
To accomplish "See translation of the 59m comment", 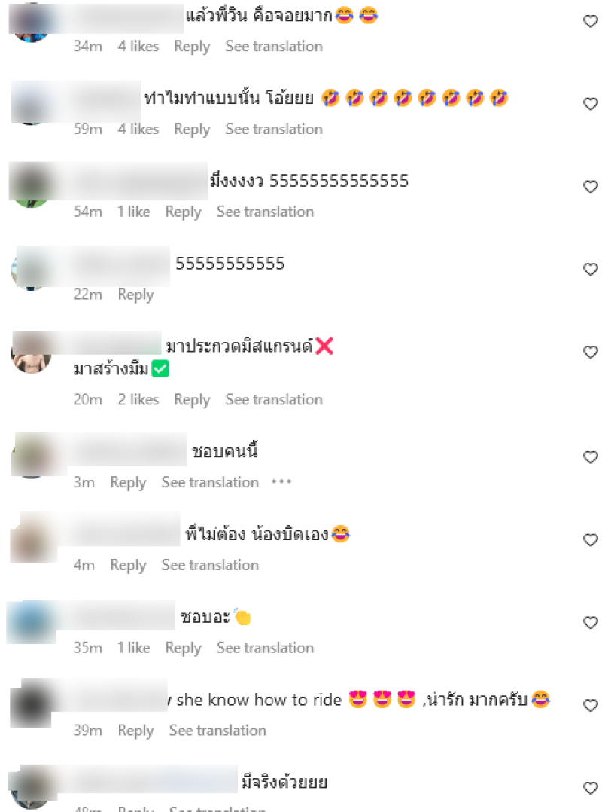I will (274, 129).
